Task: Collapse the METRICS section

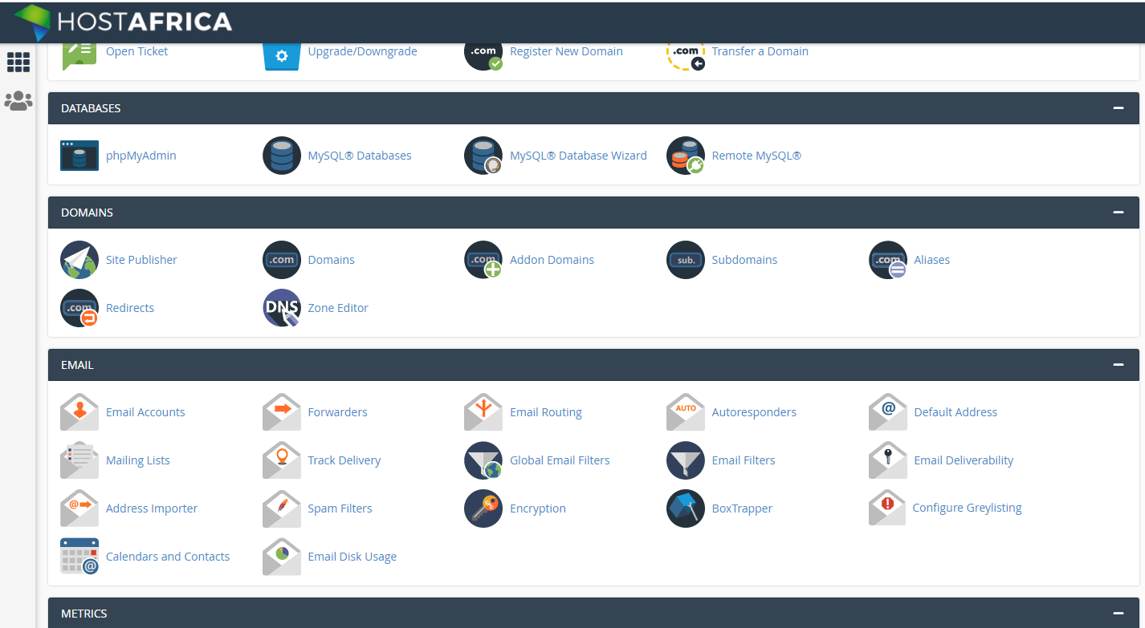Action: pyautogui.click(x=1118, y=613)
